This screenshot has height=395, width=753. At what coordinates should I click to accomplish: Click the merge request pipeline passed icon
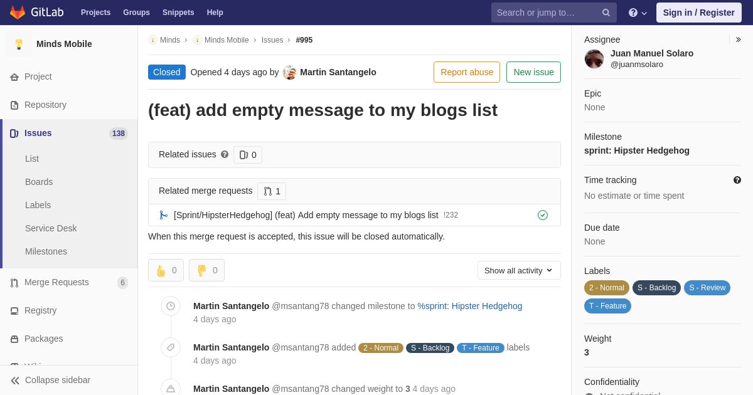543,215
